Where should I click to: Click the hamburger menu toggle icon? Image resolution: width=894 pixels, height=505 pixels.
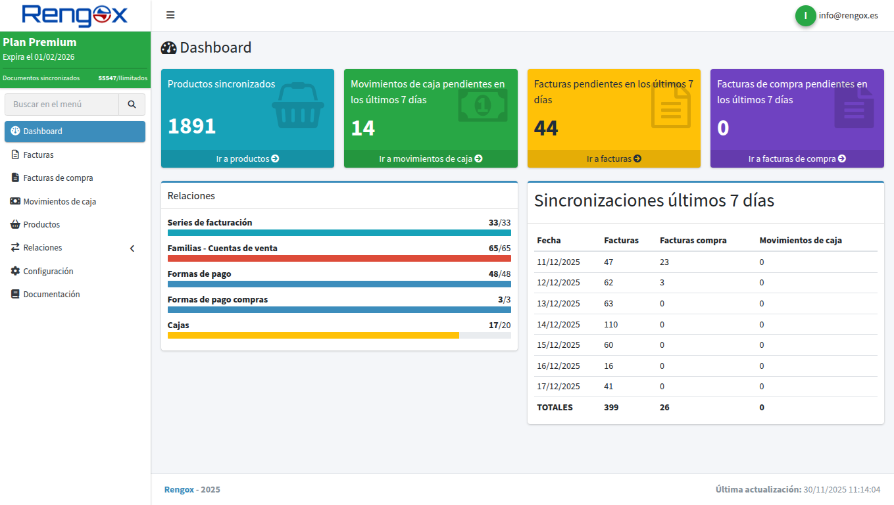tap(170, 15)
